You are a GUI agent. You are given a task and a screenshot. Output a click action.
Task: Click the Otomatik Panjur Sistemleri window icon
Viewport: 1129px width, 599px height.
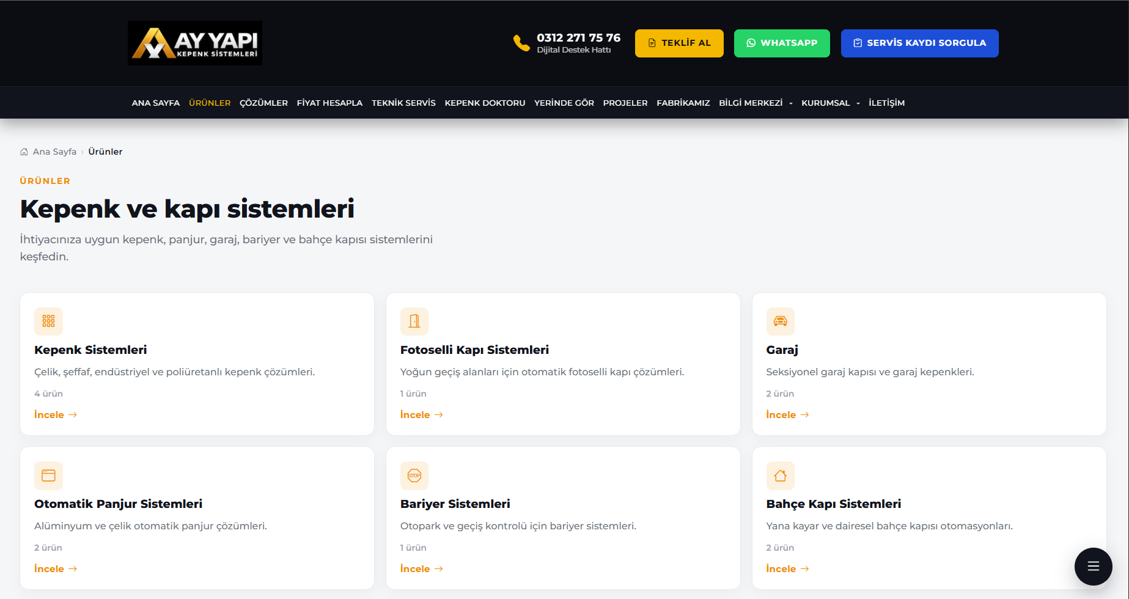pos(48,475)
